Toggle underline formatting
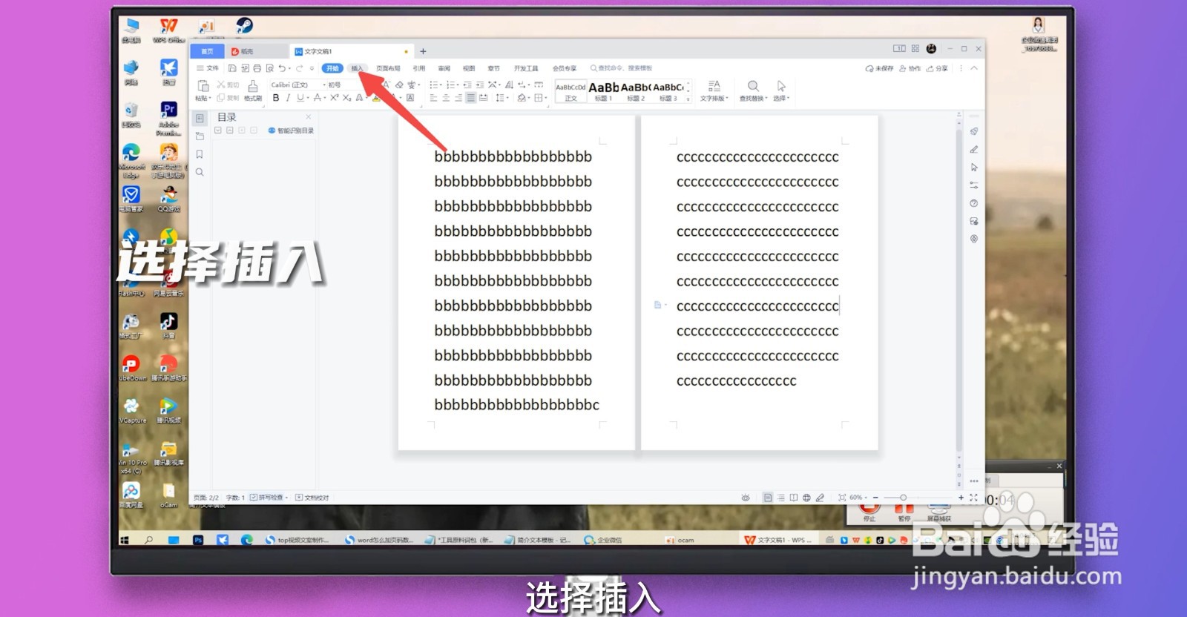 [x=300, y=98]
